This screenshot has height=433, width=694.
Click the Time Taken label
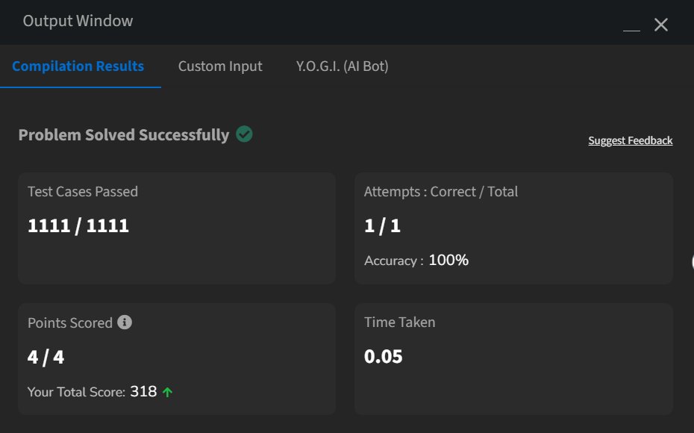399,323
